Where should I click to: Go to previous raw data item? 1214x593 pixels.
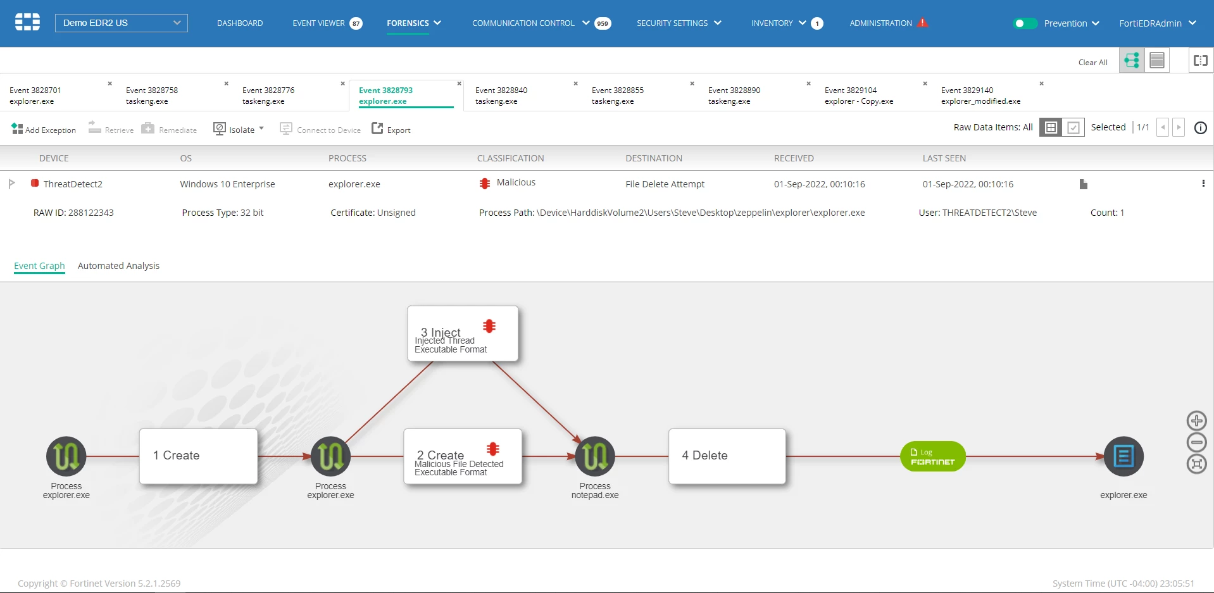point(1163,127)
